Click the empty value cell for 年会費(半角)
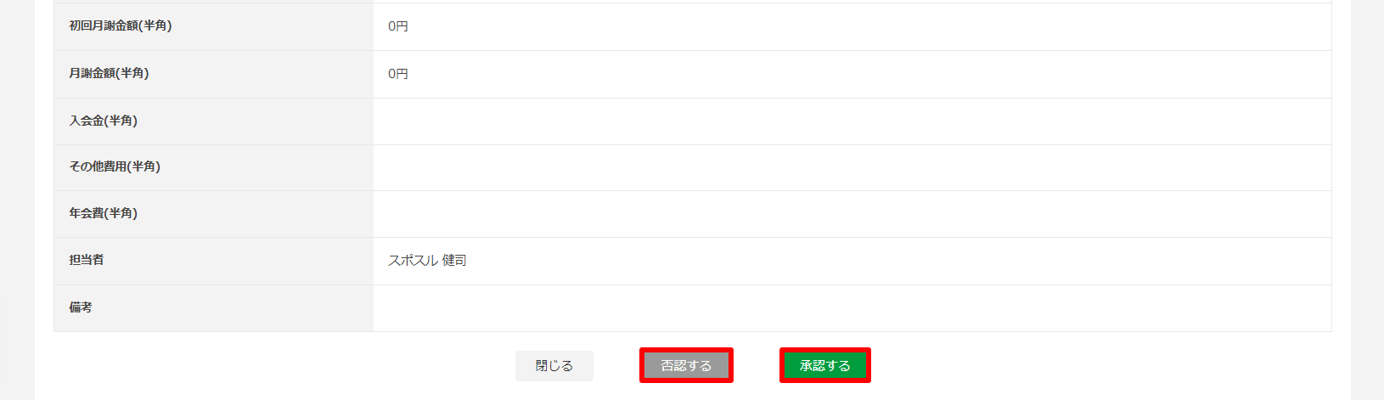This screenshot has width=1384, height=400. point(852,214)
